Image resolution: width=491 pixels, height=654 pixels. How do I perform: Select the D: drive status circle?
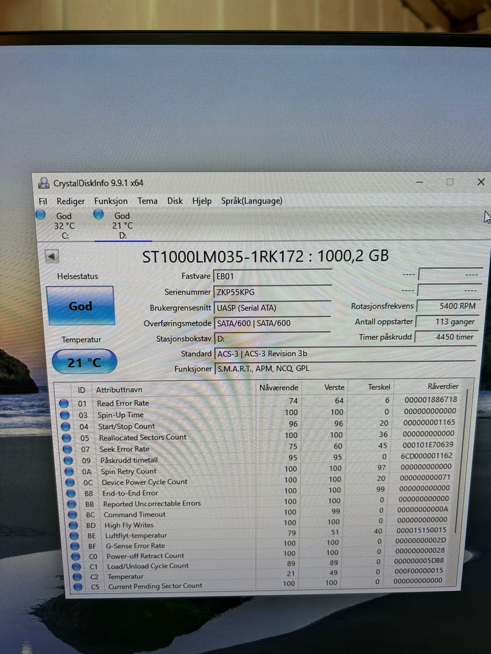point(99,214)
